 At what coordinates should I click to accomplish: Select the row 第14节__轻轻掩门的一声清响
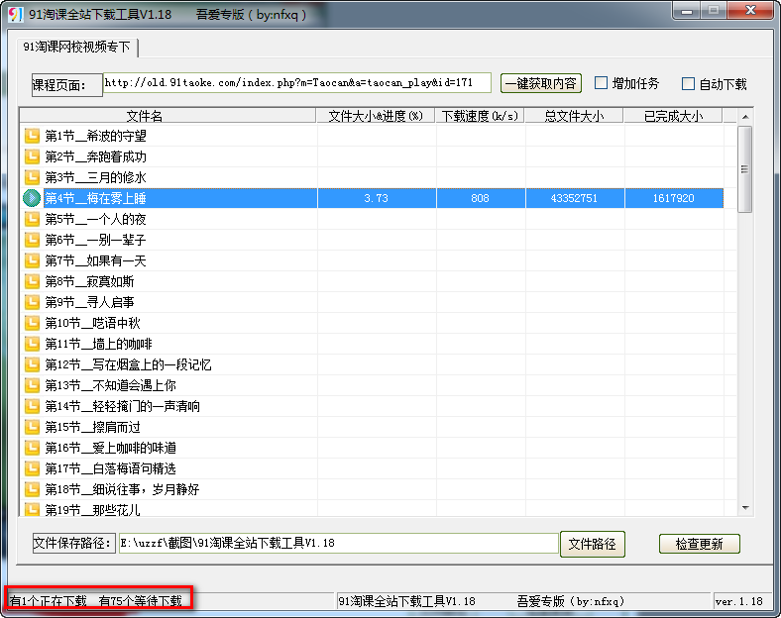(372, 406)
